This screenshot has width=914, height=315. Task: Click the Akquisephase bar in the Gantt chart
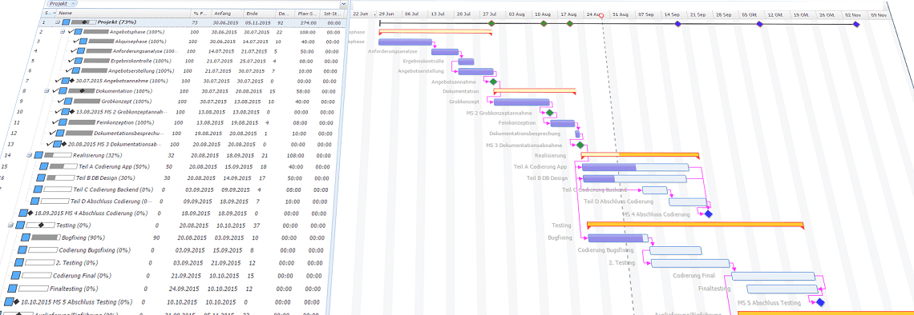pyautogui.click(x=405, y=42)
